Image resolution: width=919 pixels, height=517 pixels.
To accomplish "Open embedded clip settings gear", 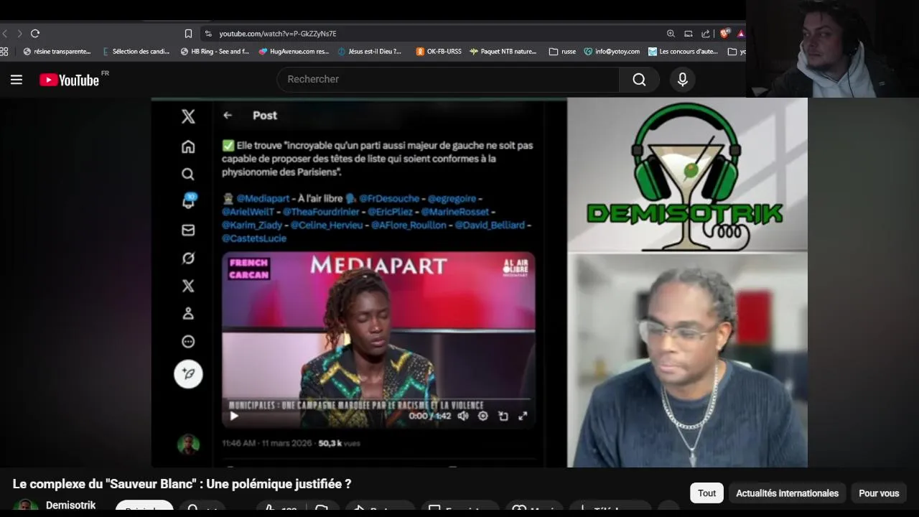I will point(483,416).
